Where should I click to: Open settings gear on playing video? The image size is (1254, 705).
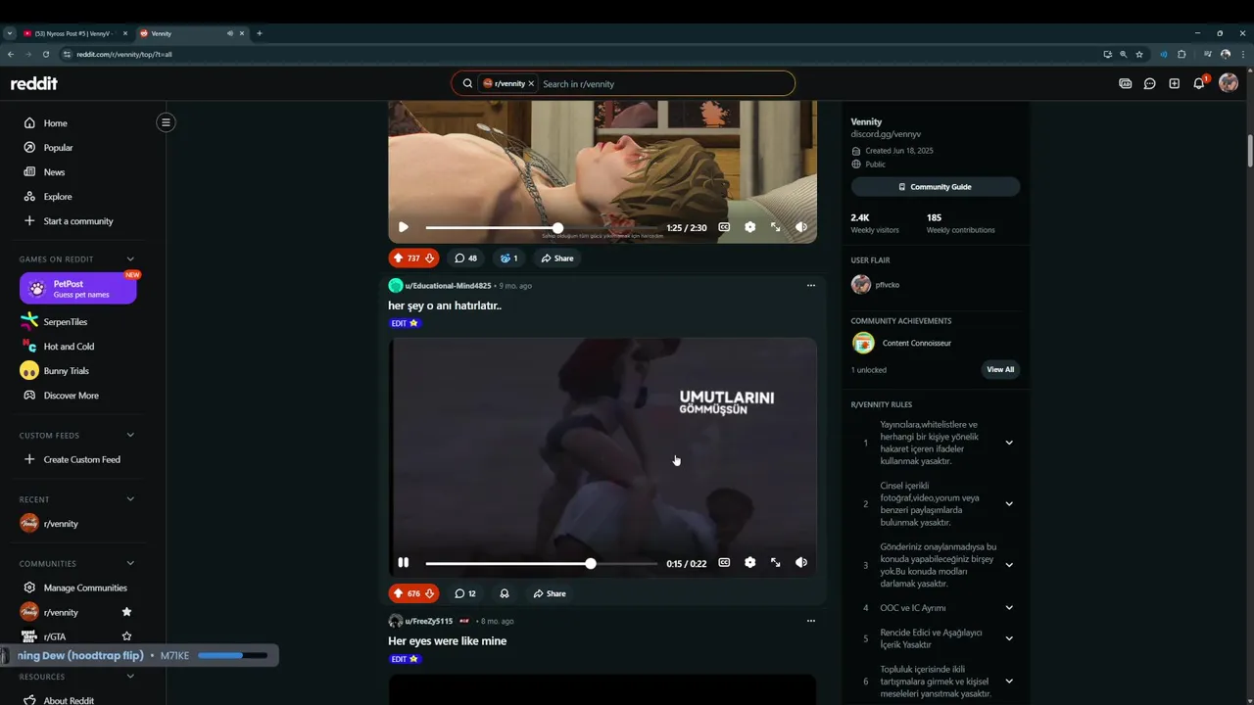pos(749,563)
